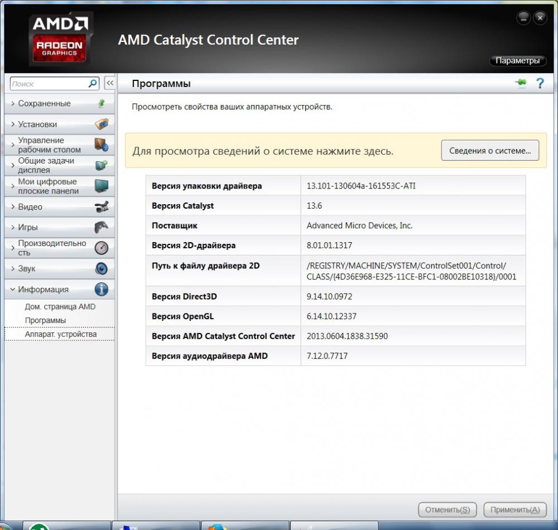Open help with the question mark icon
The image size is (558, 530).
(540, 84)
